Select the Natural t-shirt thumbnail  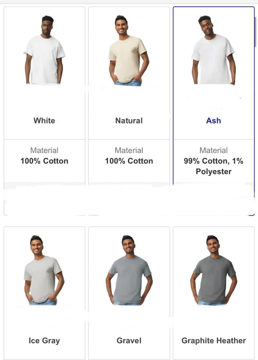coord(129,50)
